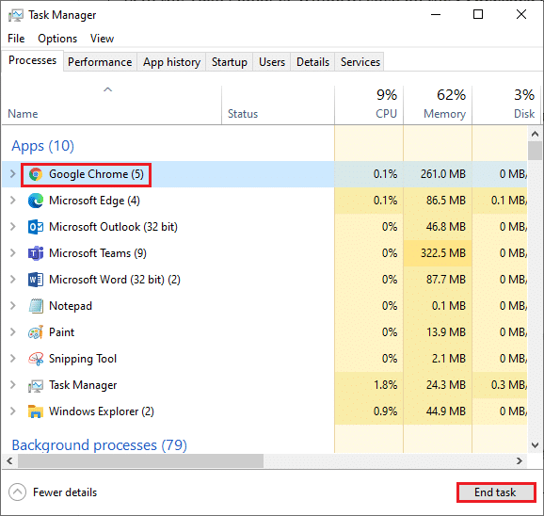Image resolution: width=544 pixels, height=516 pixels.
Task: Click the Windows Explorer folder icon
Action: tap(36, 411)
